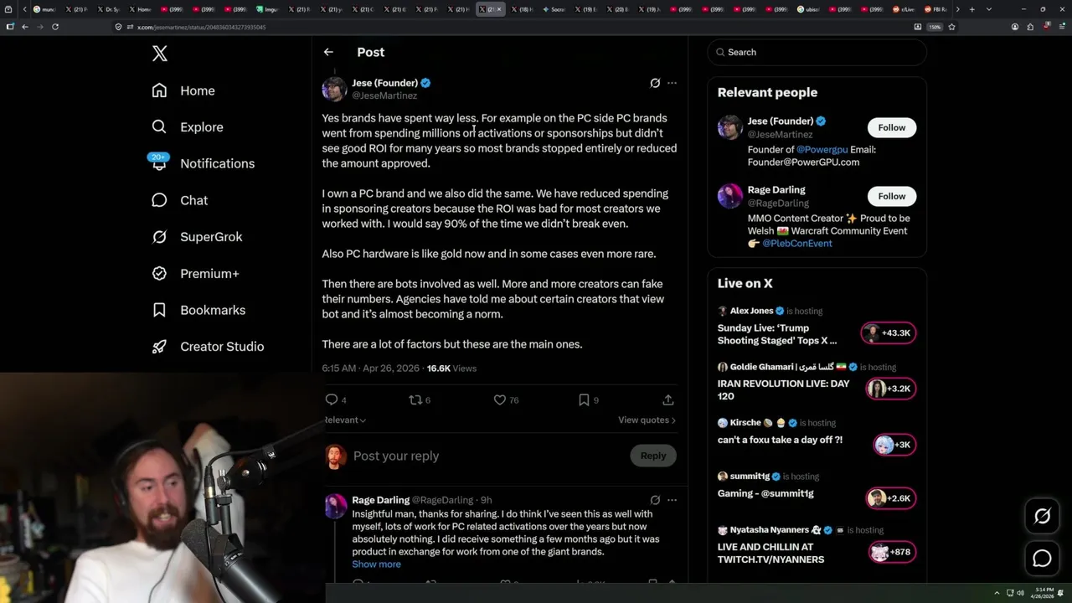
Task: Open the floating Grok button at the bottom right
Action: click(x=1042, y=517)
